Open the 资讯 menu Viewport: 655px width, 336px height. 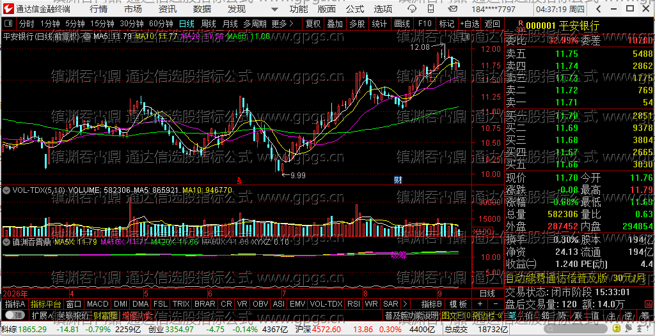click(168, 9)
